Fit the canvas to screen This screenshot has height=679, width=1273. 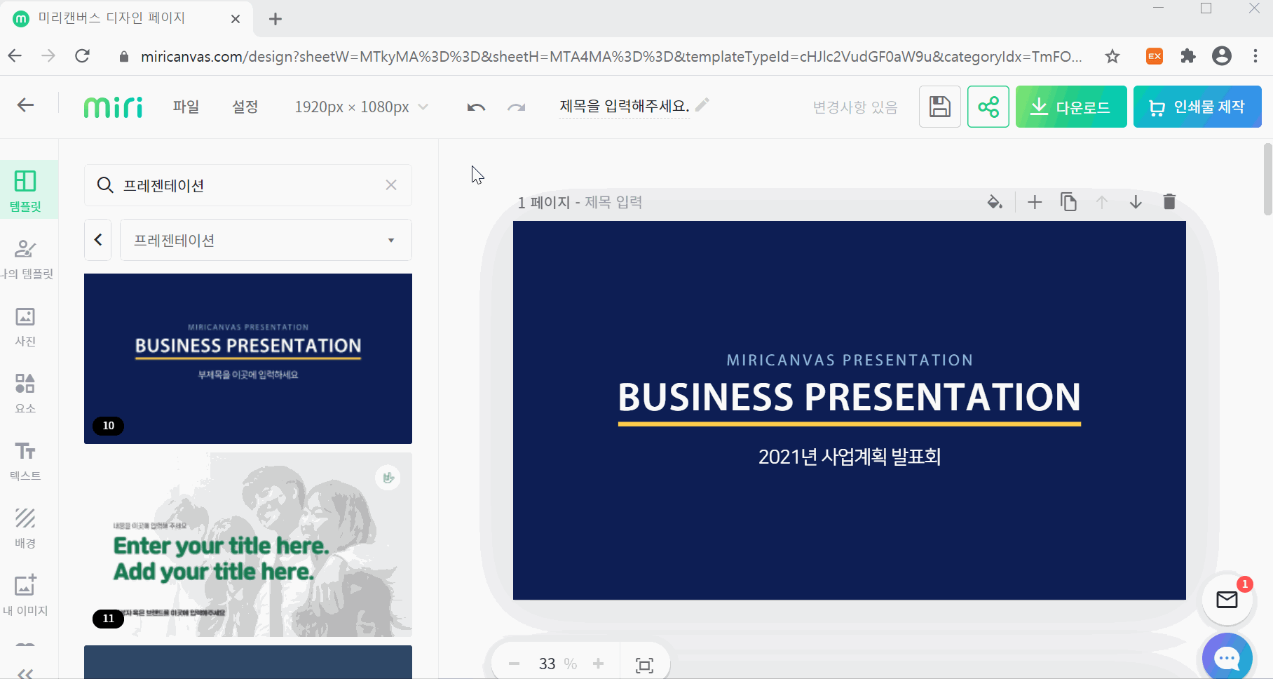[x=644, y=665]
